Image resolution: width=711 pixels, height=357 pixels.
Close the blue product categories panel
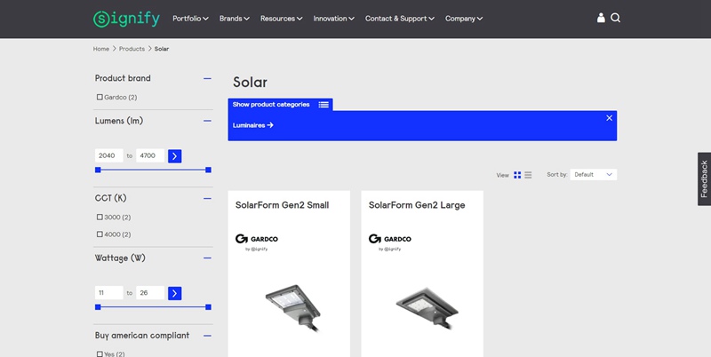tap(610, 118)
